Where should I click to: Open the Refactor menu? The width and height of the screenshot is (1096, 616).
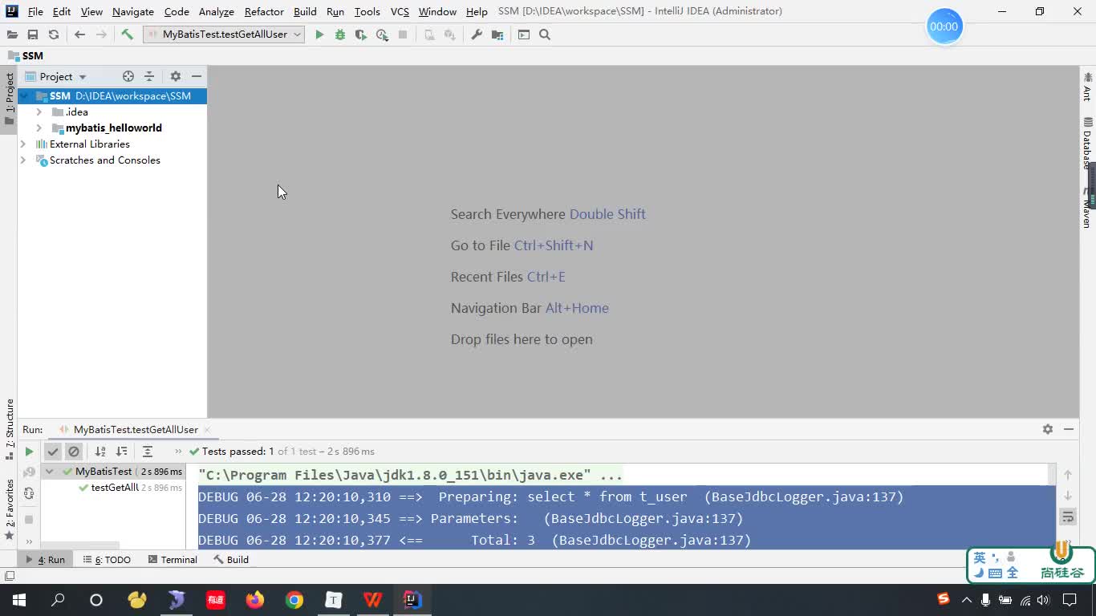tap(264, 11)
